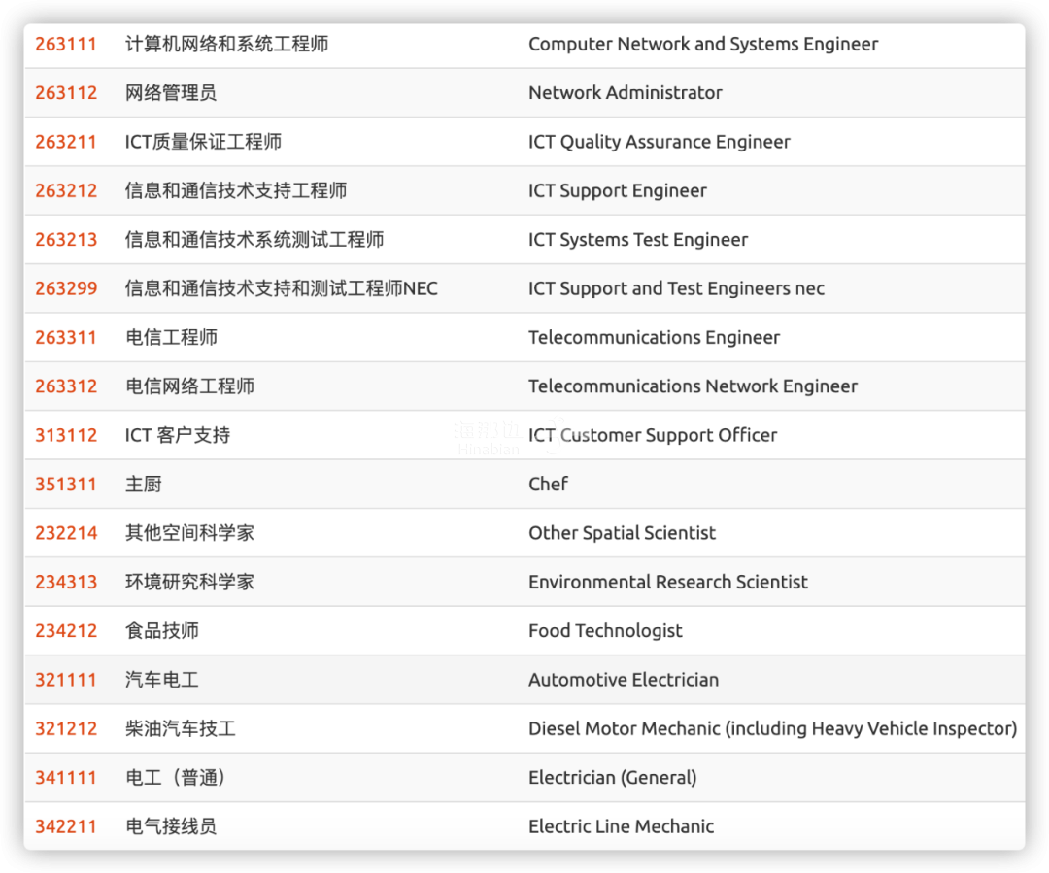Select the "Network Administrator" cell
This screenshot has width=1049, height=873.
click(x=625, y=93)
